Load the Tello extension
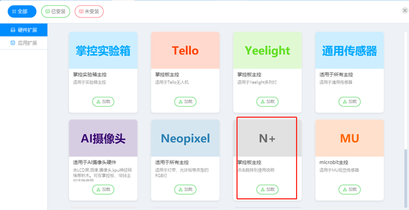The width and height of the screenshot is (409, 210). pyautogui.click(x=185, y=101)
